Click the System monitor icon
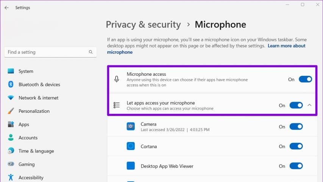 coord(11,71)
